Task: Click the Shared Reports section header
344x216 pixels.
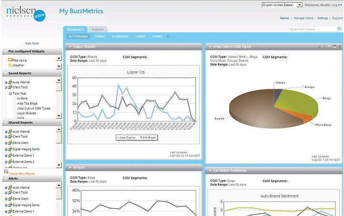Action: [32, 123]
